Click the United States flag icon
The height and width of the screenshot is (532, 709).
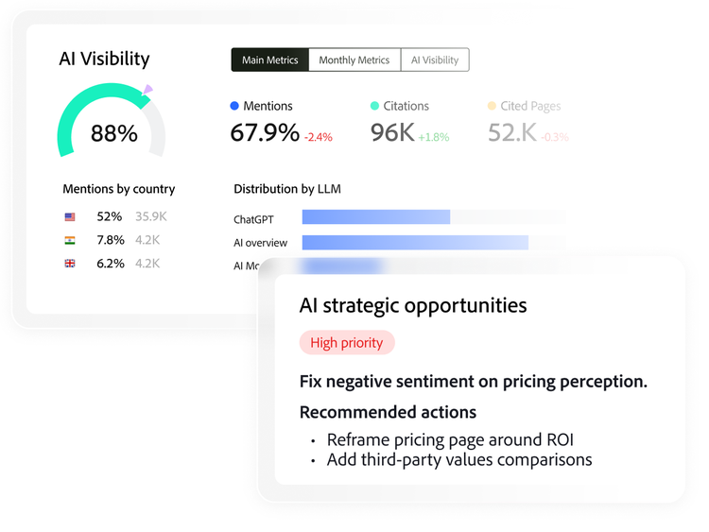tap(70, 217)
